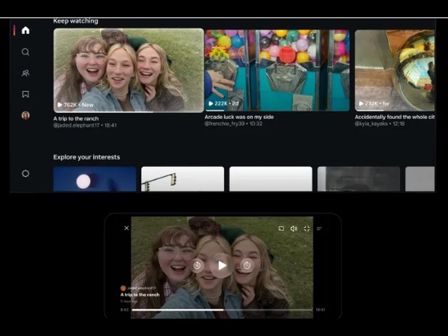Open the dark gray interest thumbnail
The image size is (448, 336).
tap(358, 179)
